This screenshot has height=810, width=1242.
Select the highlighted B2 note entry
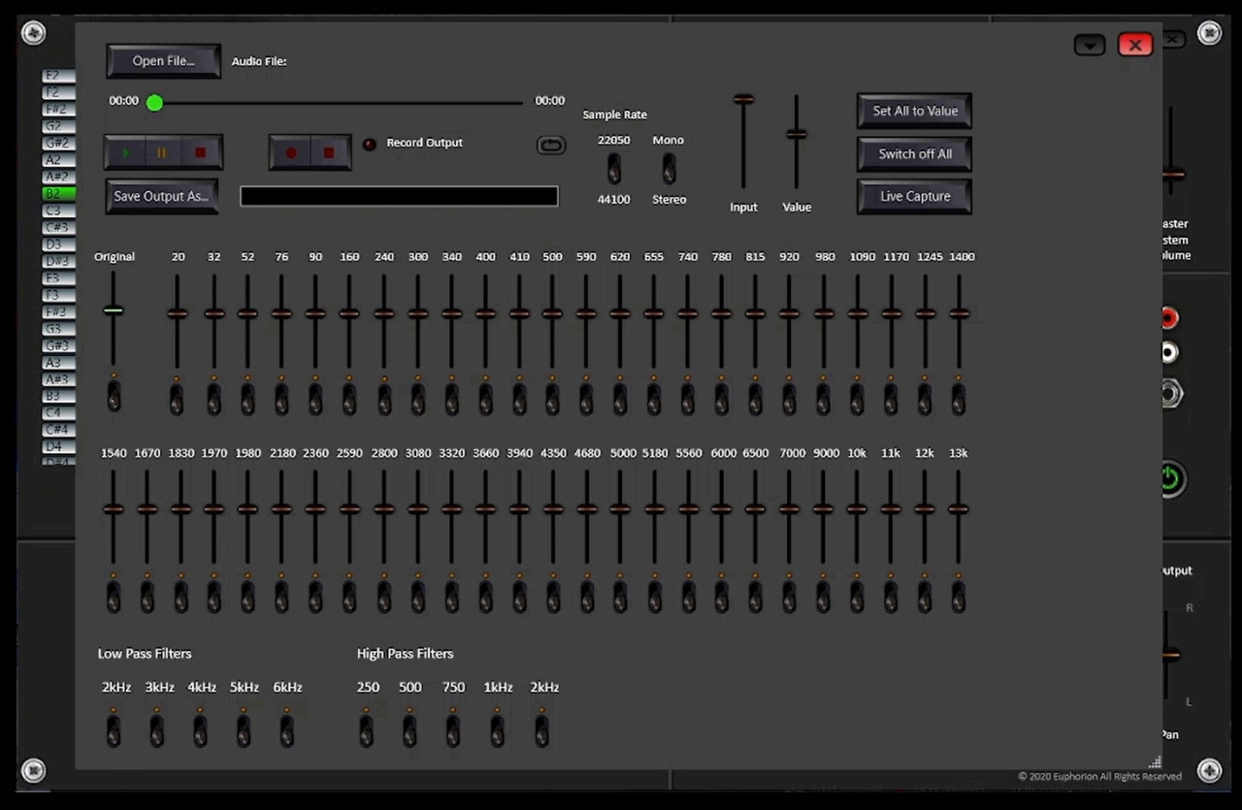[x=55, y=193]
